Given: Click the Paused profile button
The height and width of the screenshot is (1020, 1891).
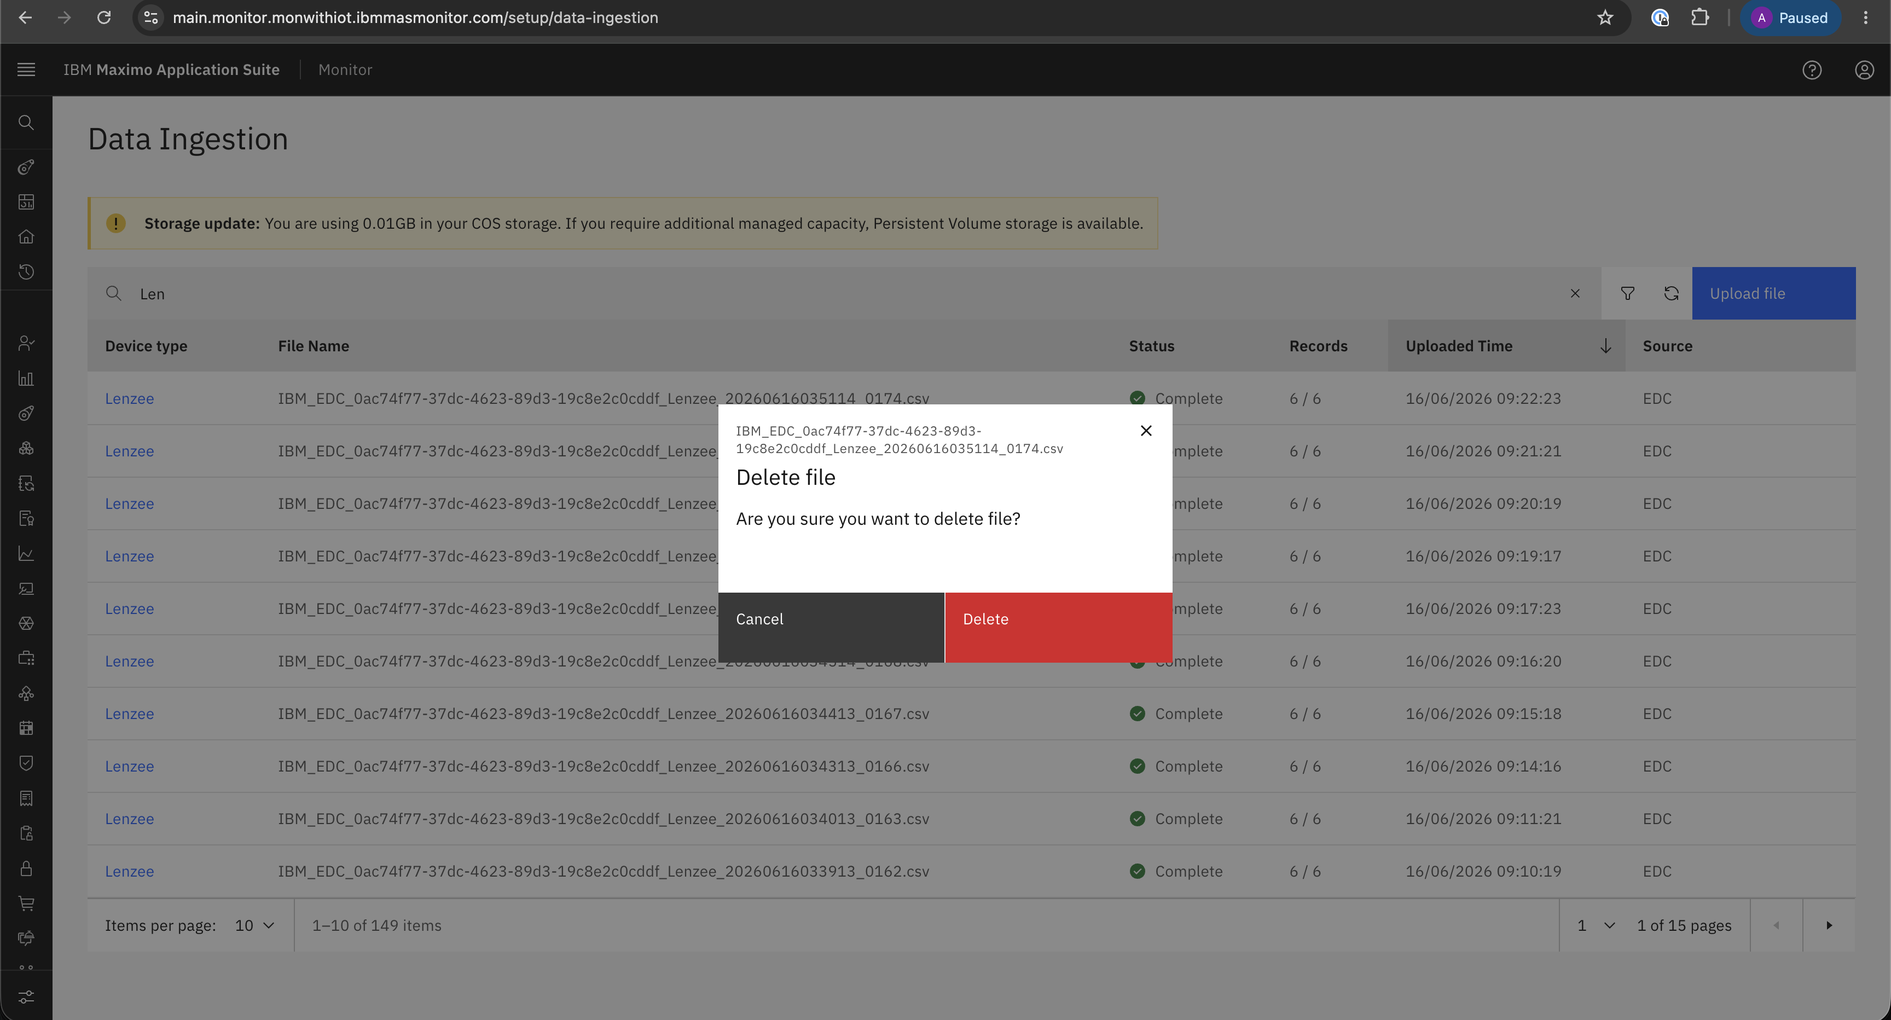Looking at the screenshot, I should pyautogui.click(x=1790, y=18).
